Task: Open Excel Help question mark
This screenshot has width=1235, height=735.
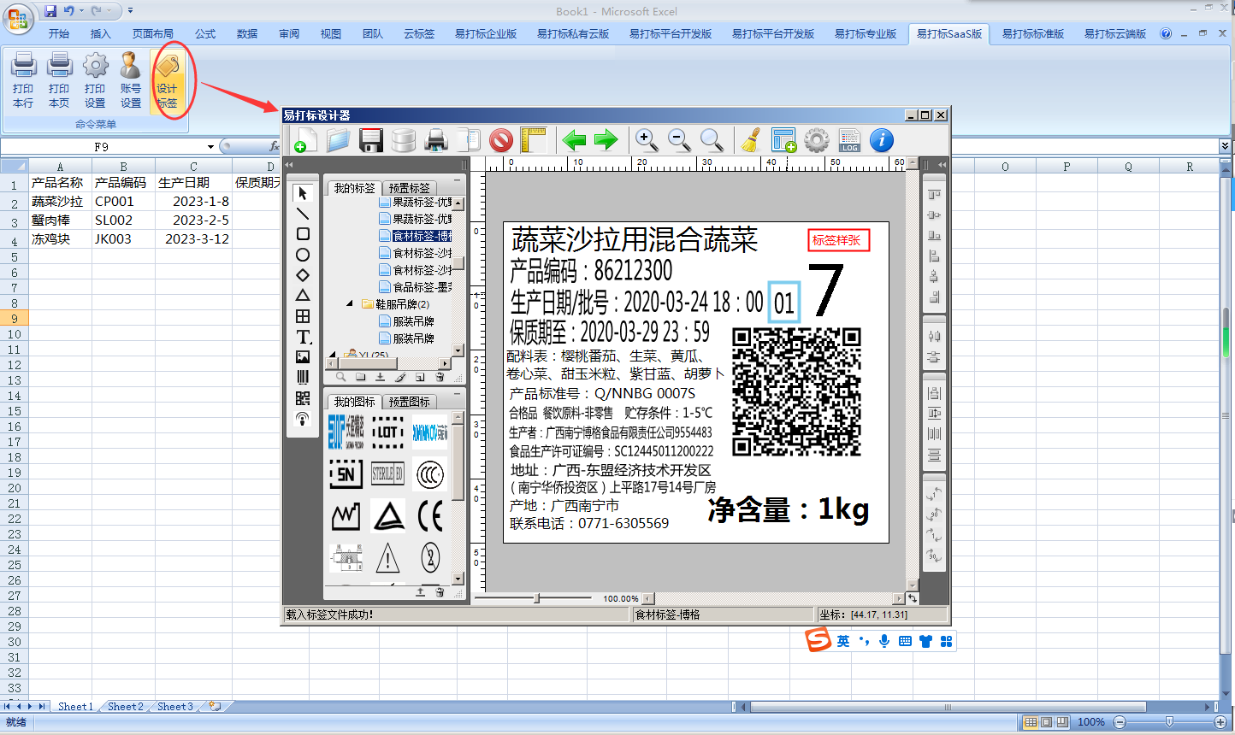Action: click(1166, 34)
